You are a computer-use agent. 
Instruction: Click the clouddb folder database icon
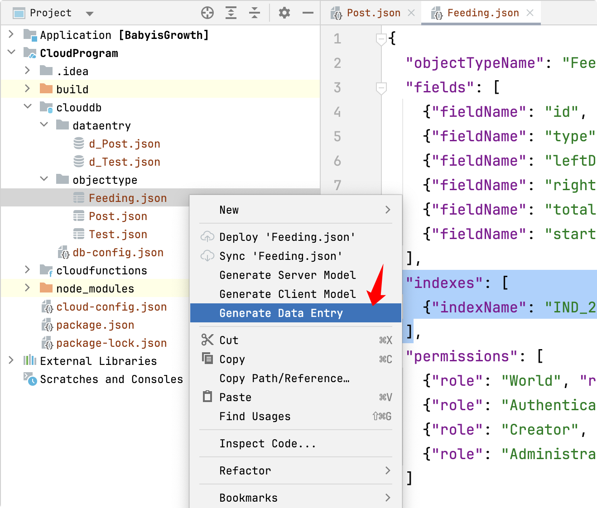tap(46, 107)
